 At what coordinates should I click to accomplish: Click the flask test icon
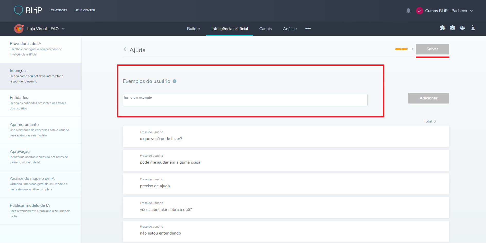coord(473,28)
